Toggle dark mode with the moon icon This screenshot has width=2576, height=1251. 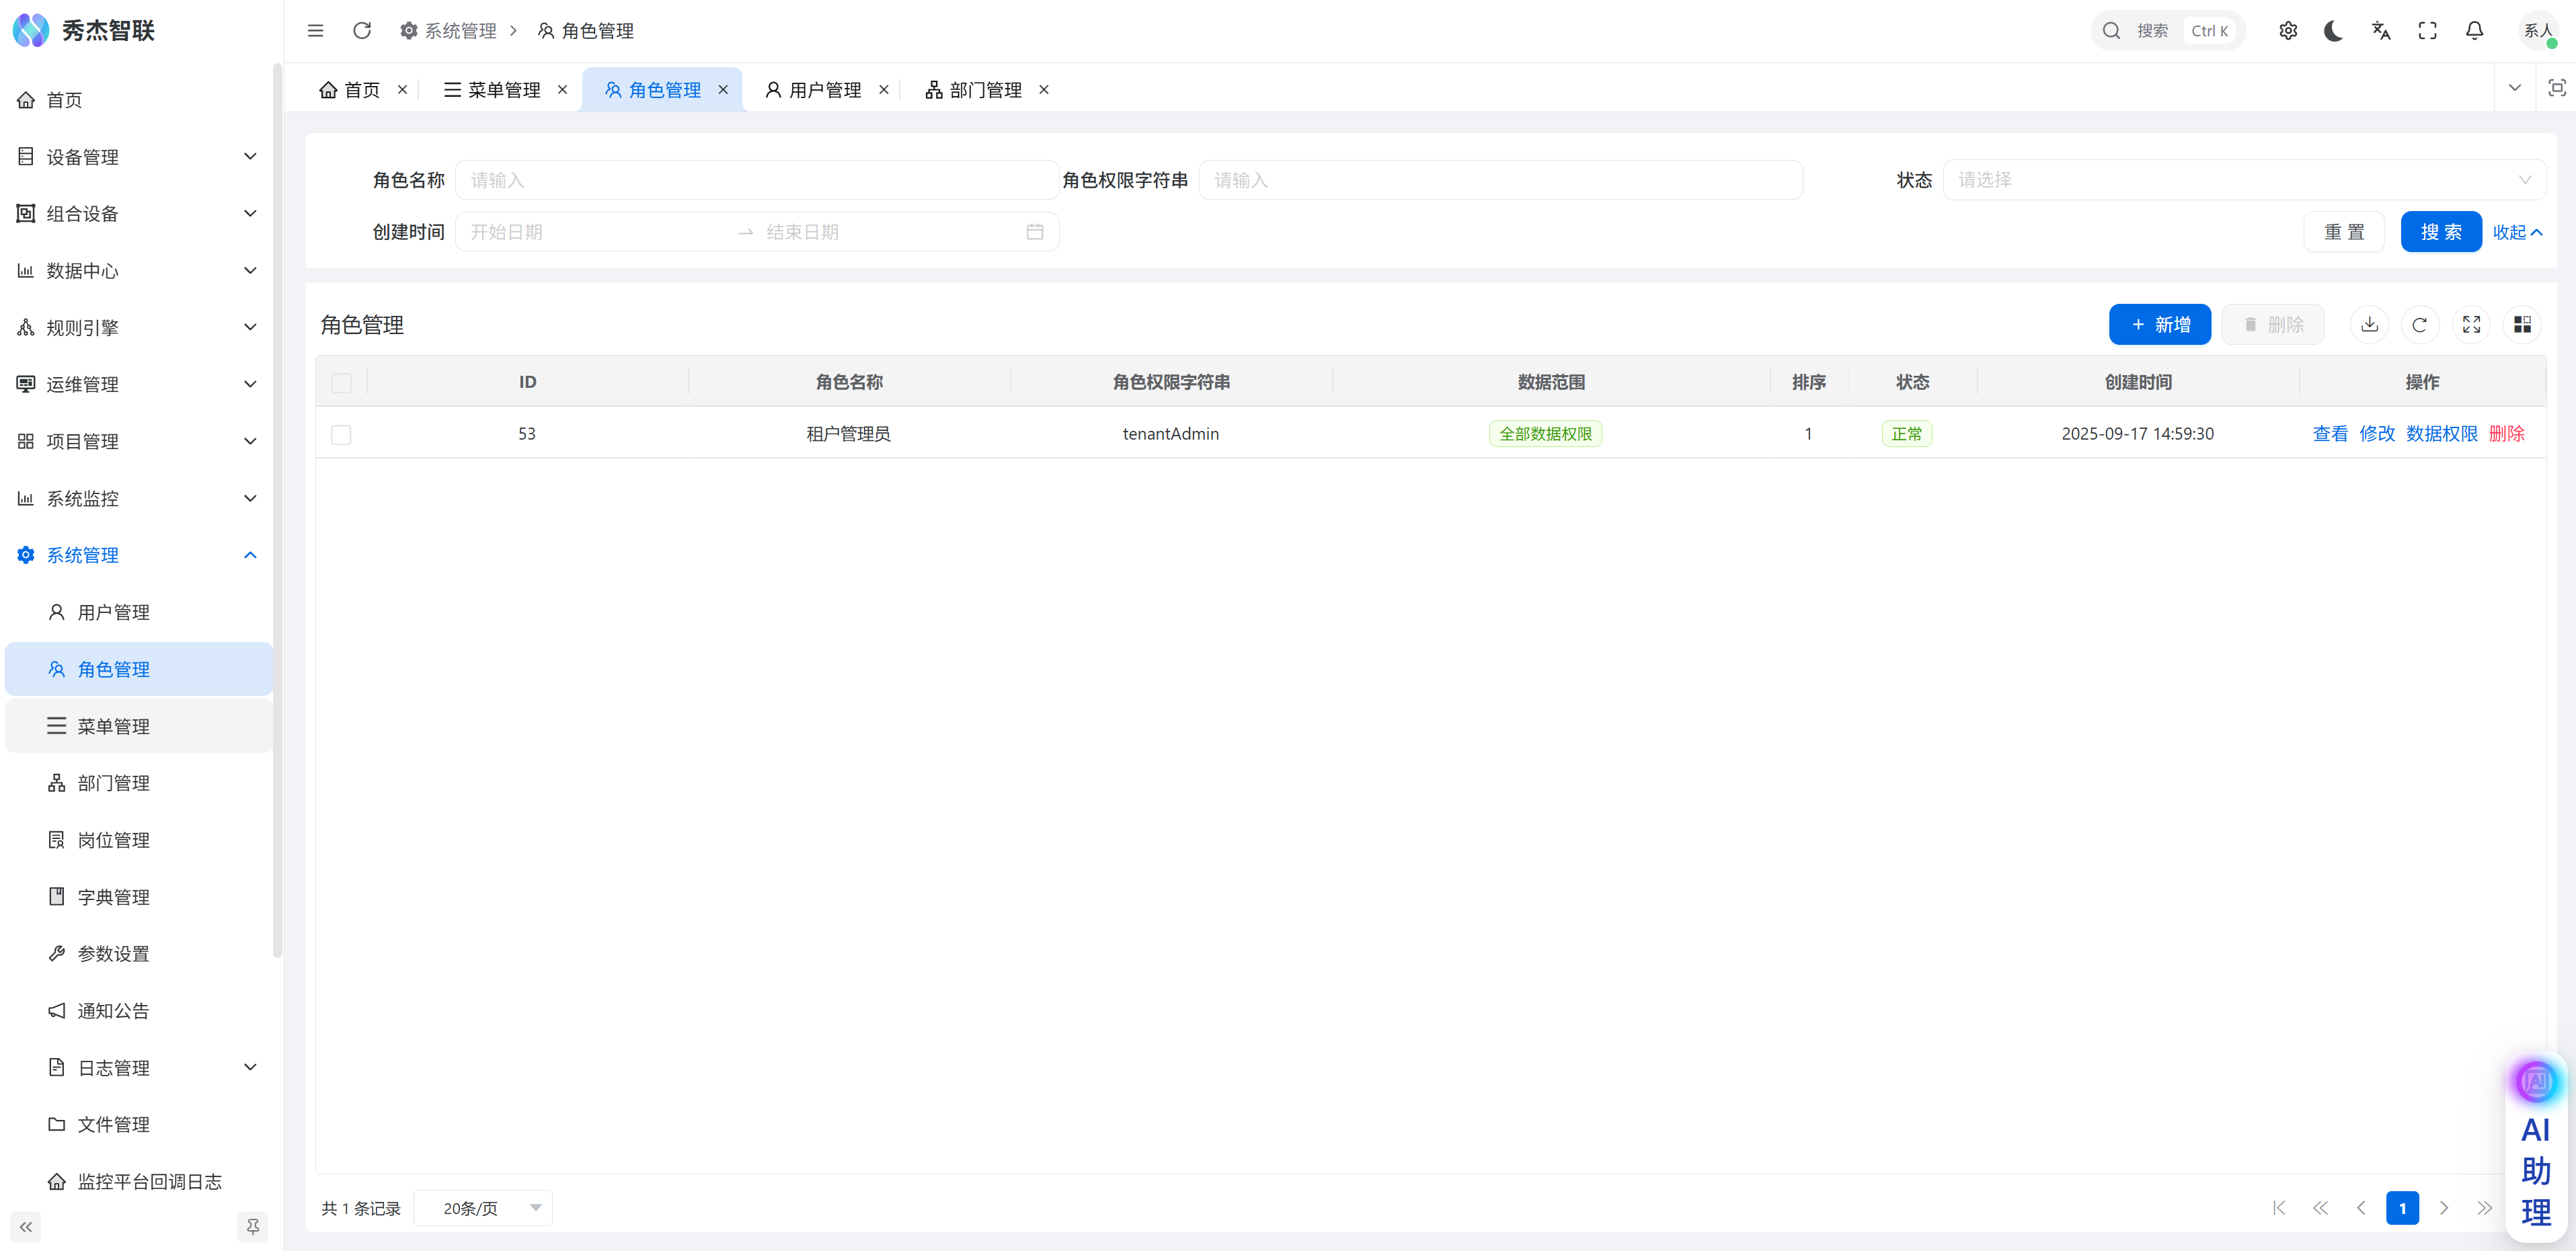[2333, 31]
